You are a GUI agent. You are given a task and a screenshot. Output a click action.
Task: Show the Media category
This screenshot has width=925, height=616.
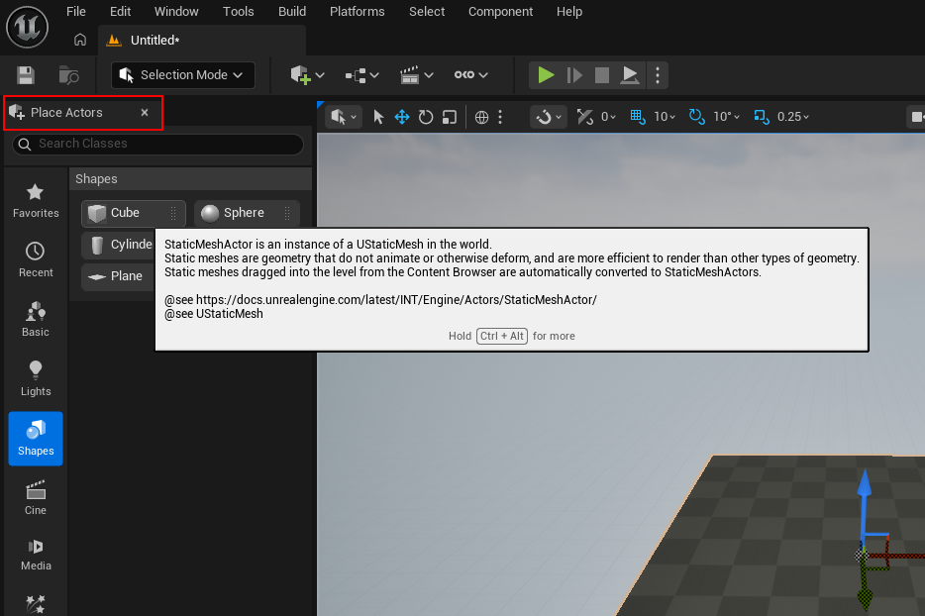coord(36,554)
